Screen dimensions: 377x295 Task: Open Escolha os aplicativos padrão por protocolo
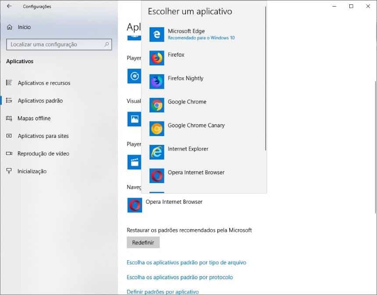180,277
